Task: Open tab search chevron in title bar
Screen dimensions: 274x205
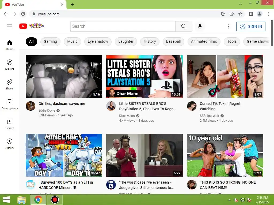Action: (x=241, y=5)
